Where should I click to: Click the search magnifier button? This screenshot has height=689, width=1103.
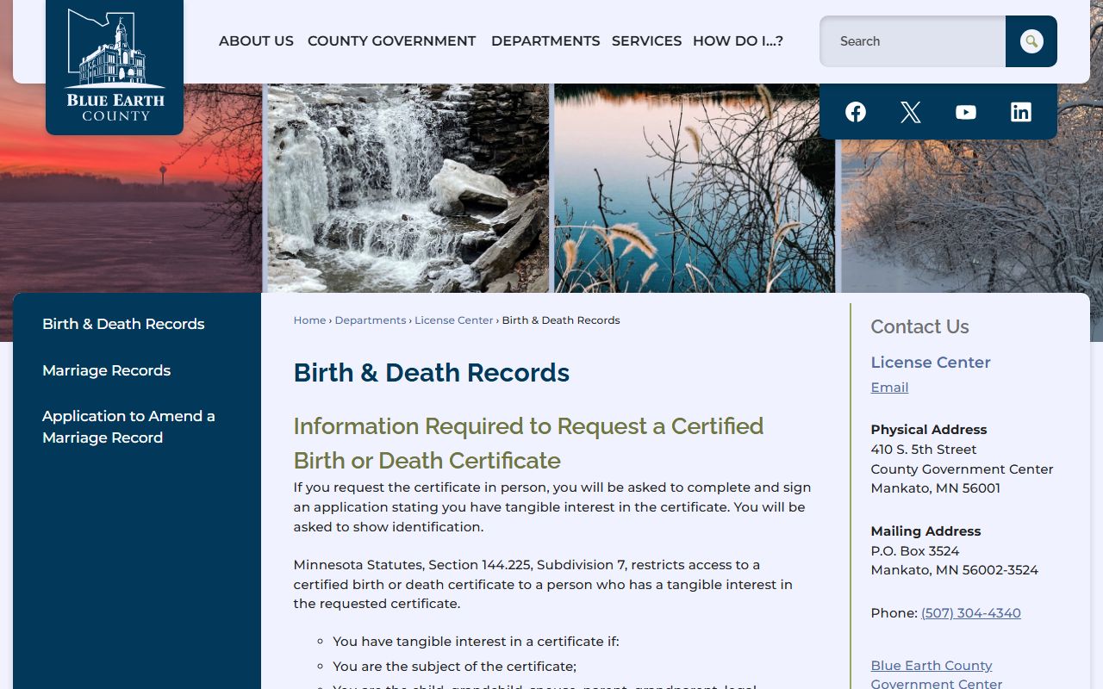[1031, 41]
